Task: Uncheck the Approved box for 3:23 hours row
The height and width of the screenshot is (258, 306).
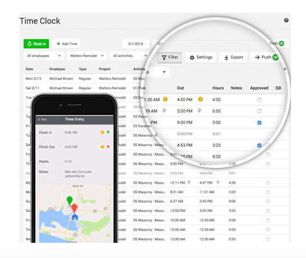Action: (259, 145)
